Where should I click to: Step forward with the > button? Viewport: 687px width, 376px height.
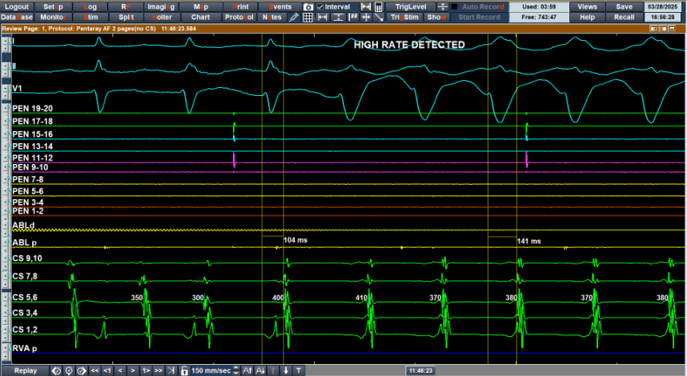(x=133, y=370)
